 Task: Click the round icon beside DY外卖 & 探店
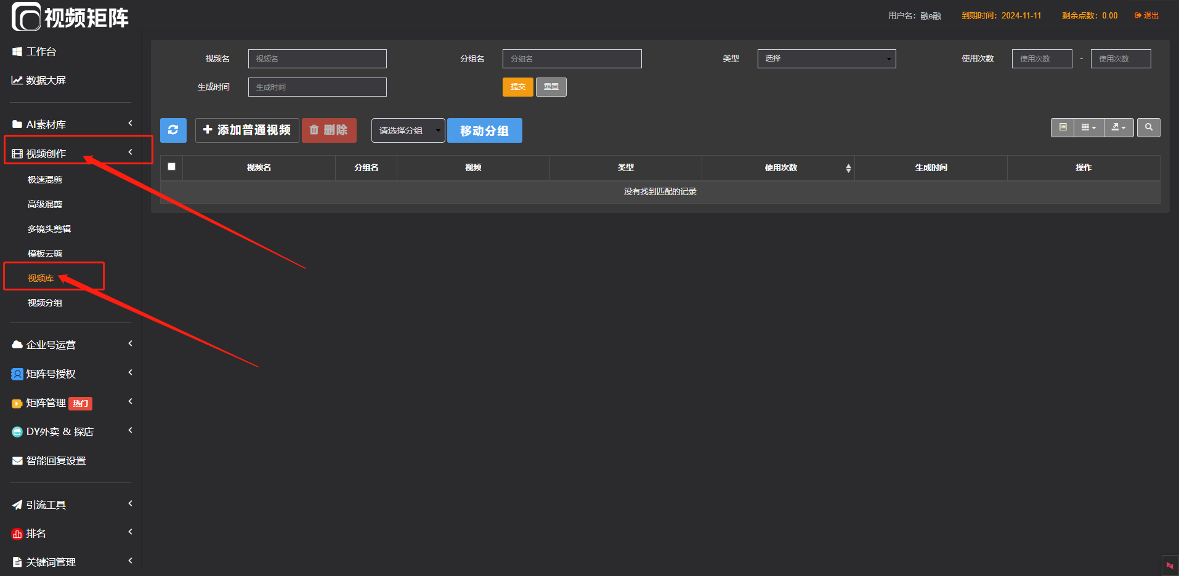click(x=17, y=432)
